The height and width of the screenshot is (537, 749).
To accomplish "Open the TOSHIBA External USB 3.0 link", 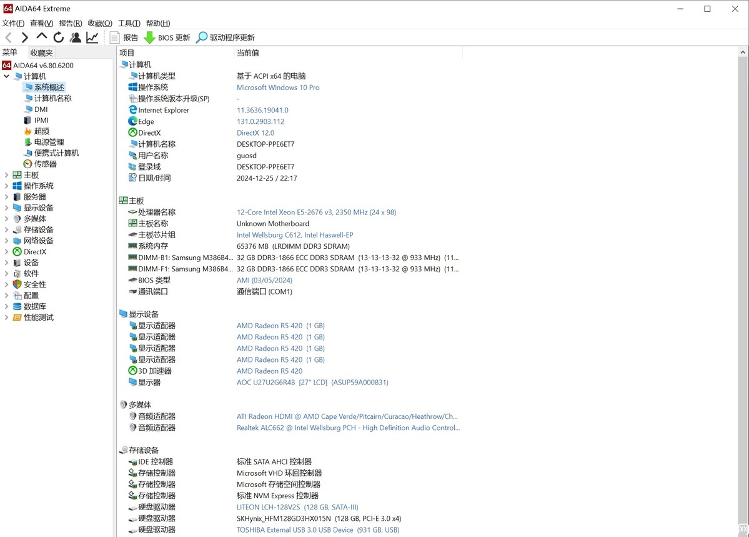I will pos(318,530).
